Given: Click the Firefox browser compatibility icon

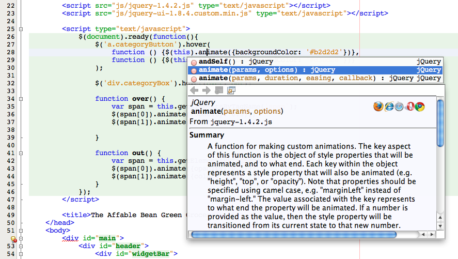Looking at the screenshot, I should 378,106.
